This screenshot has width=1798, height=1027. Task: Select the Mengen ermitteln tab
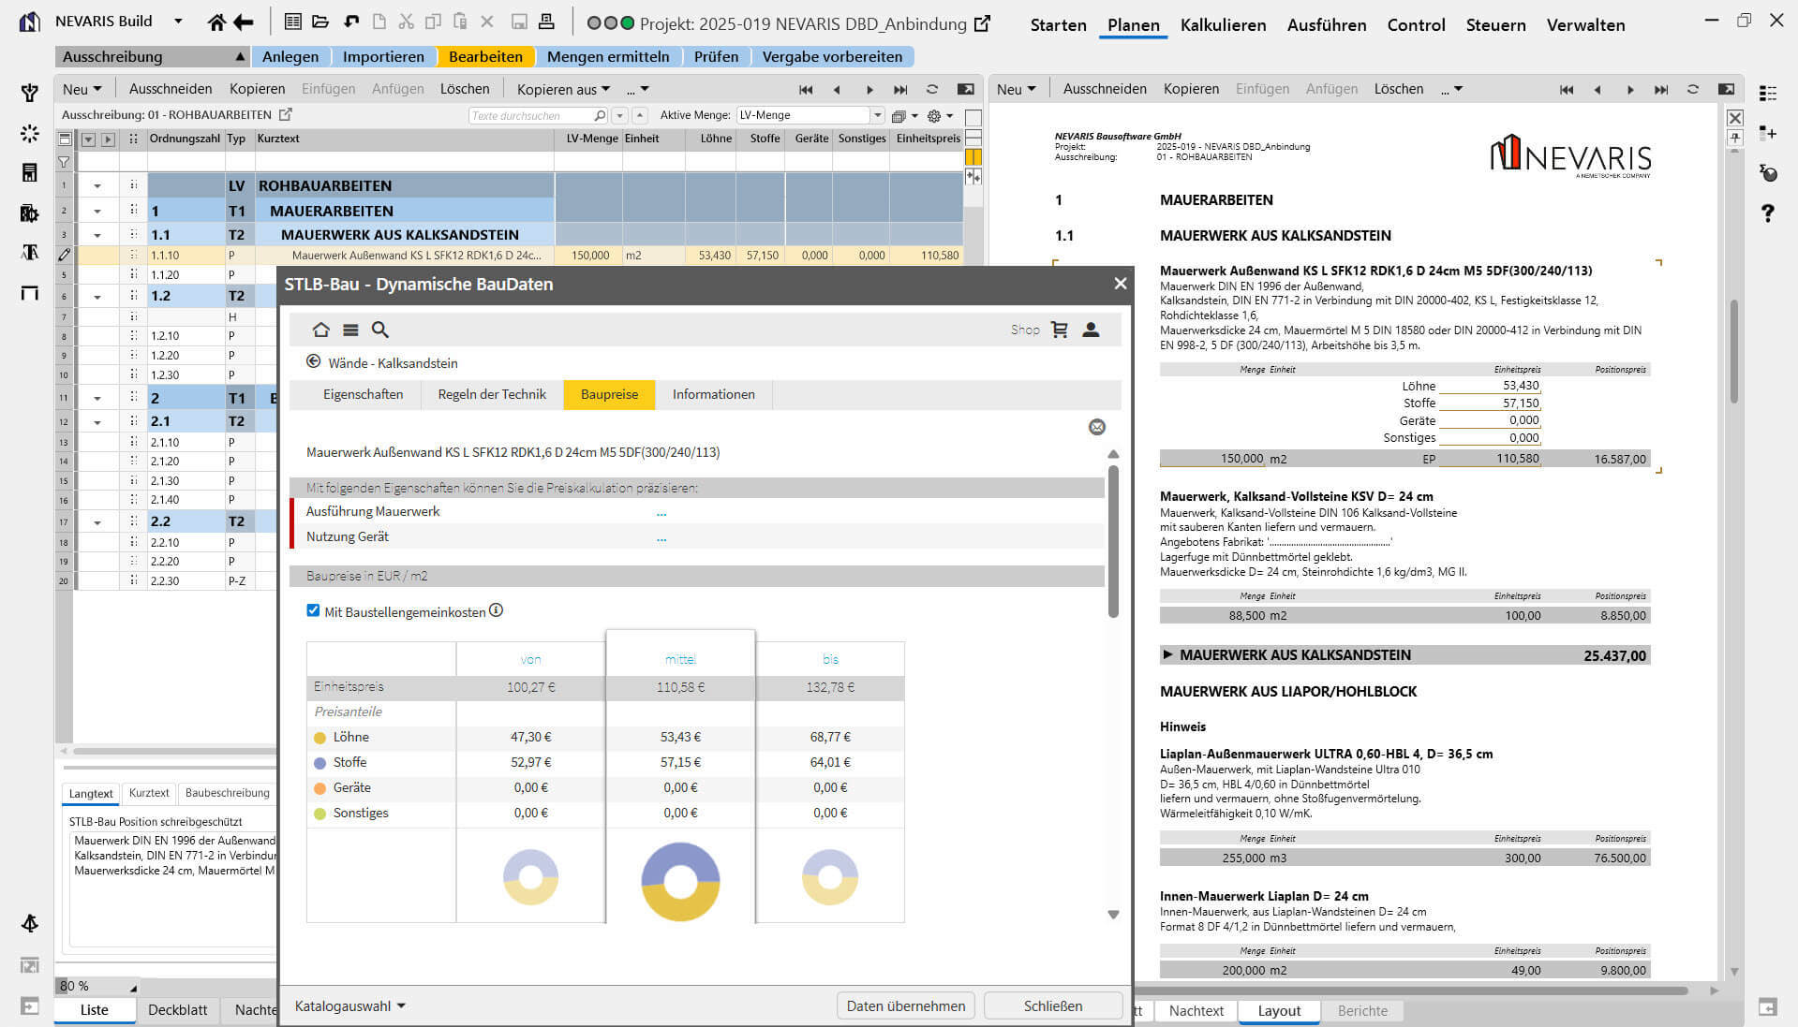tap(608, 56)
